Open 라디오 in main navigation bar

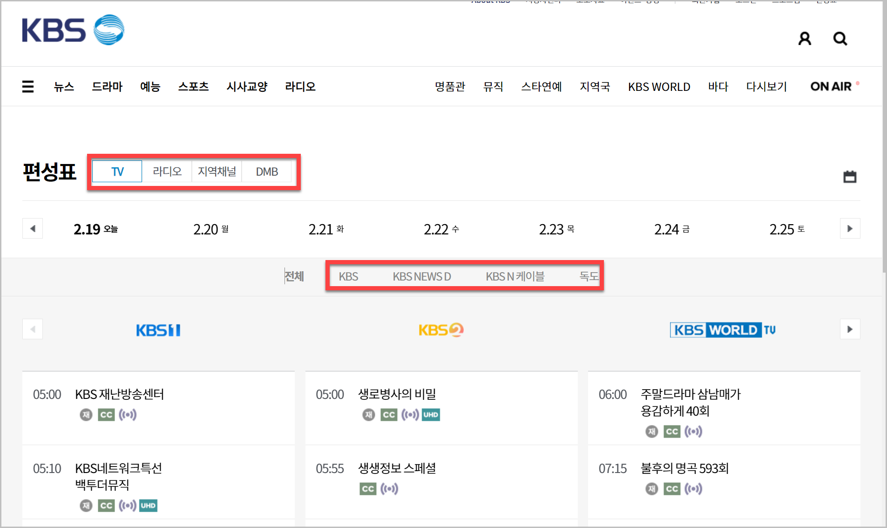300,87
